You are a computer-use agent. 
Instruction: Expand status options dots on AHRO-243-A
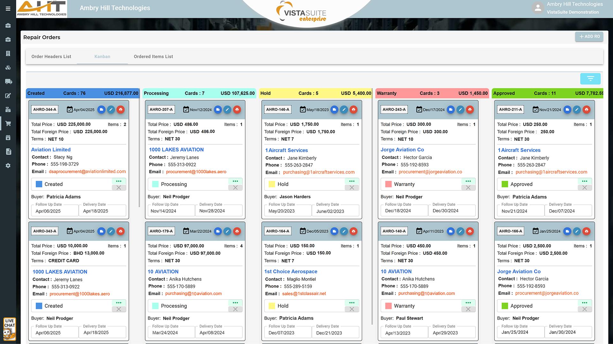tap(468, 181)
